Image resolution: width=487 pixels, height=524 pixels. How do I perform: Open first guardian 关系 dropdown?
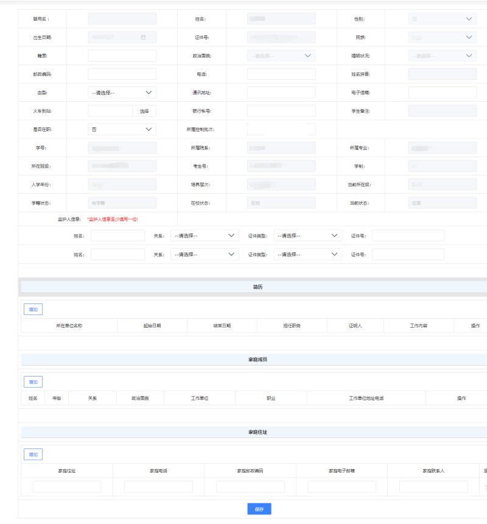coord(205,236)
